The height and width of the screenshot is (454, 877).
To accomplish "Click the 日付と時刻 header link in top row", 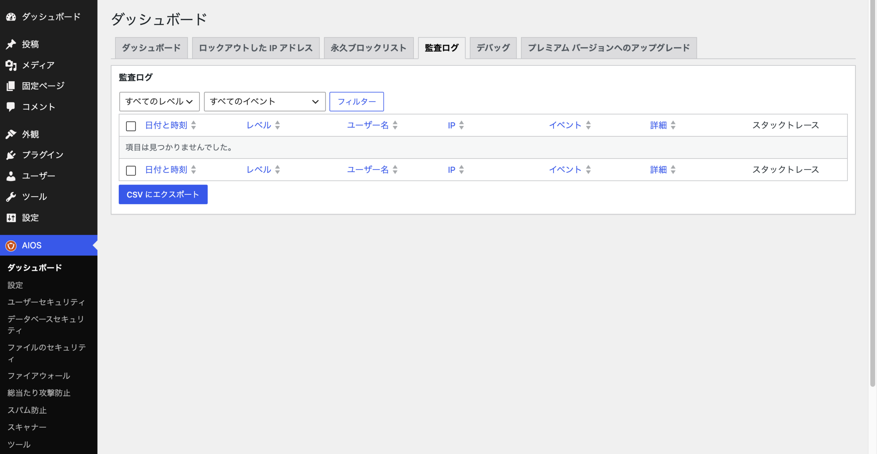I will tap(166, 125).
